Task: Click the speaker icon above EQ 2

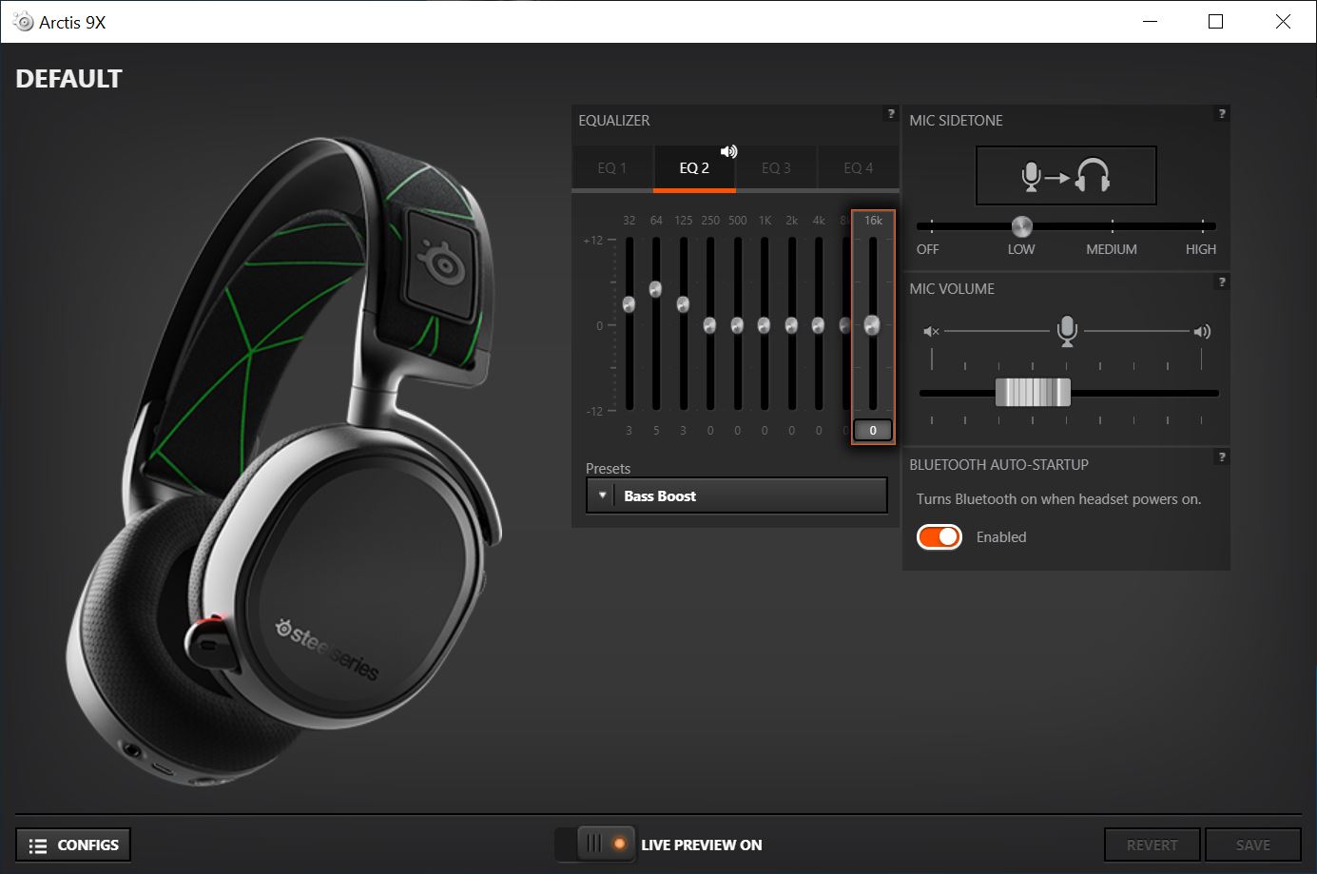Action: click(x=729, y=151)
